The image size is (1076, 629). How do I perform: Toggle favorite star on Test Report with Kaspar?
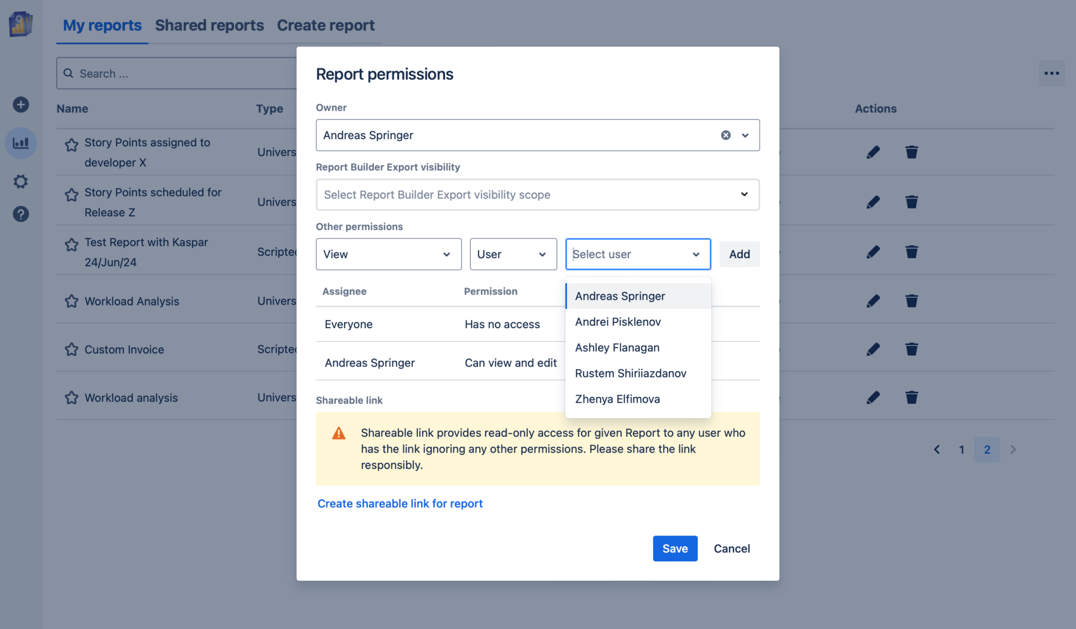click(x=71, y=245)
